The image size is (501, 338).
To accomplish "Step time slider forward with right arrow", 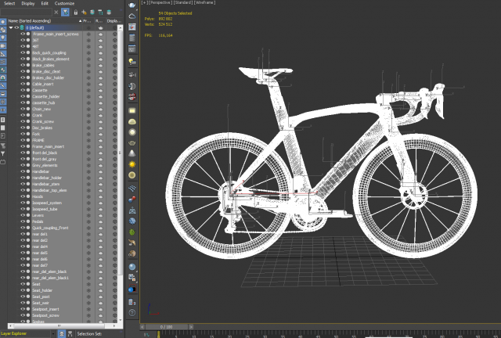I will (x=191, y=327).
